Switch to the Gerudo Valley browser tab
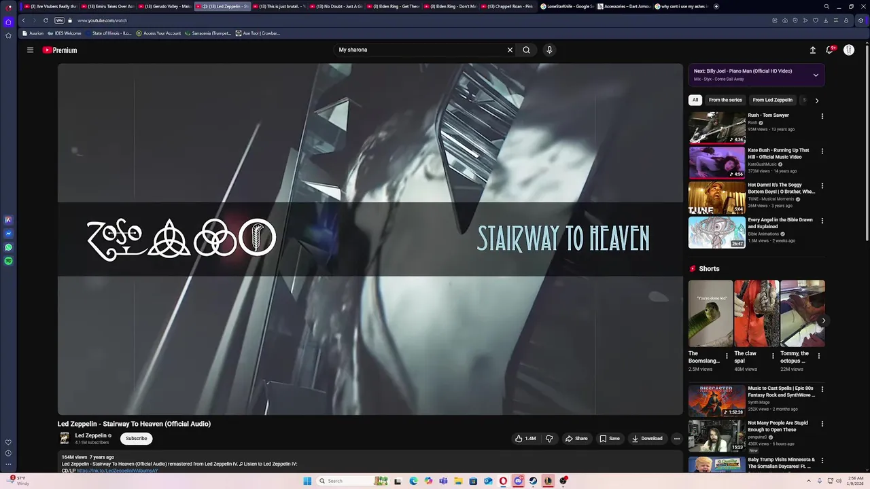Image resolution: width=870 pixels, height=489 pixels. [164, 6]
